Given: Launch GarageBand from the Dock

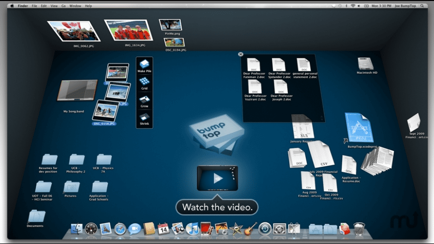Looking at the screenshot, I should [x=250, y=229].
